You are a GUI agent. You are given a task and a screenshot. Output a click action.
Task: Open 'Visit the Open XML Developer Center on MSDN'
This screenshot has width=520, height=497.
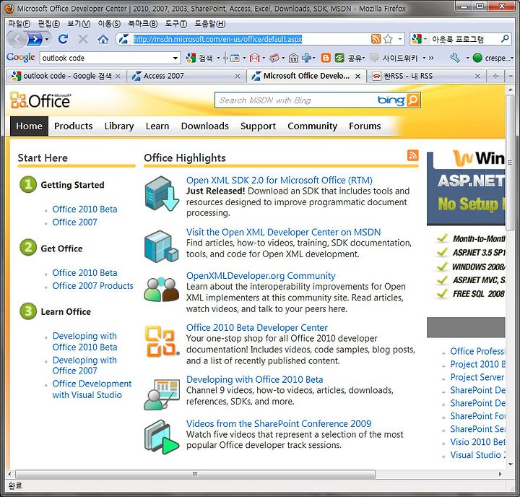283,232
